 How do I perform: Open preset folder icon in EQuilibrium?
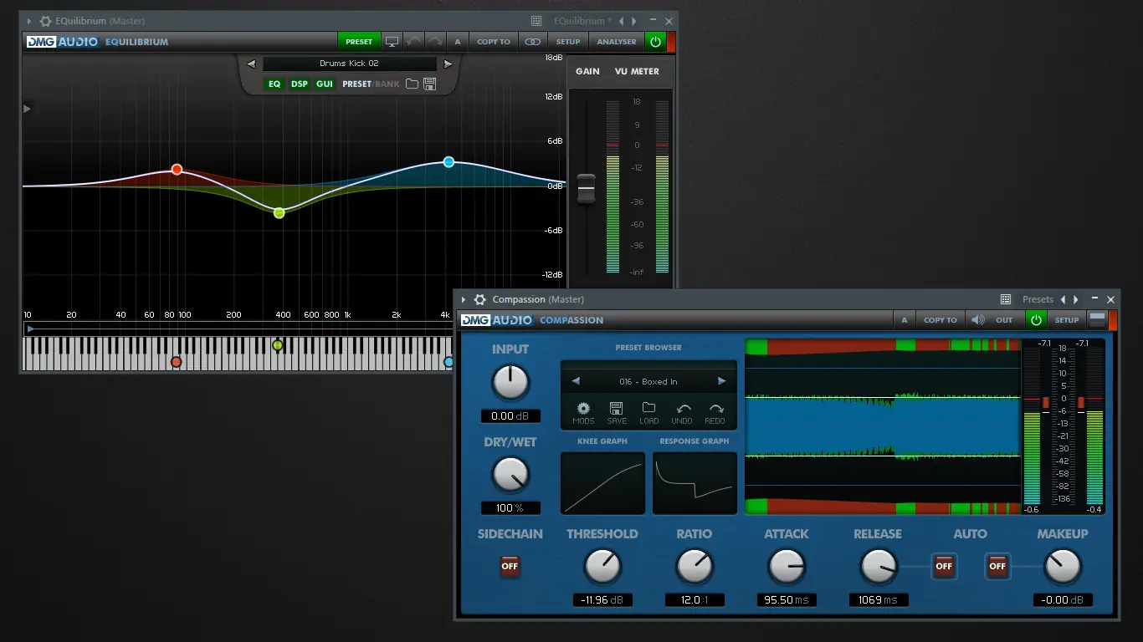click(x=412, y=84)
